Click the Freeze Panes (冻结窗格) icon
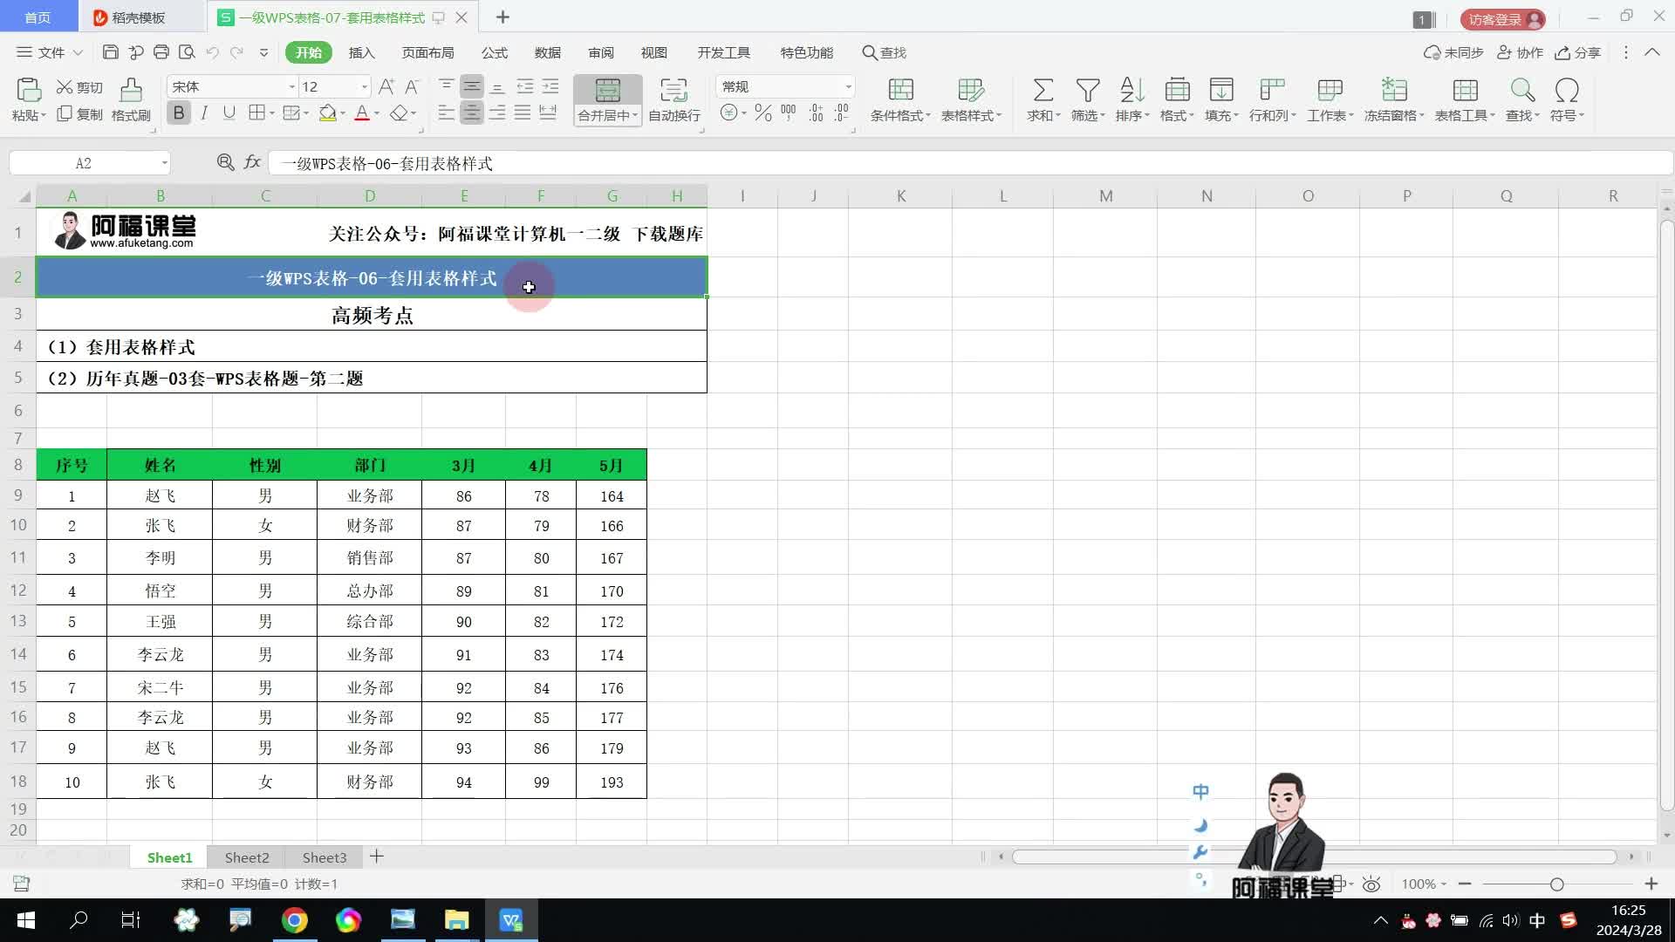Image resolution: width=1675 pixels, height=942 pixels. pos(1393,90)
